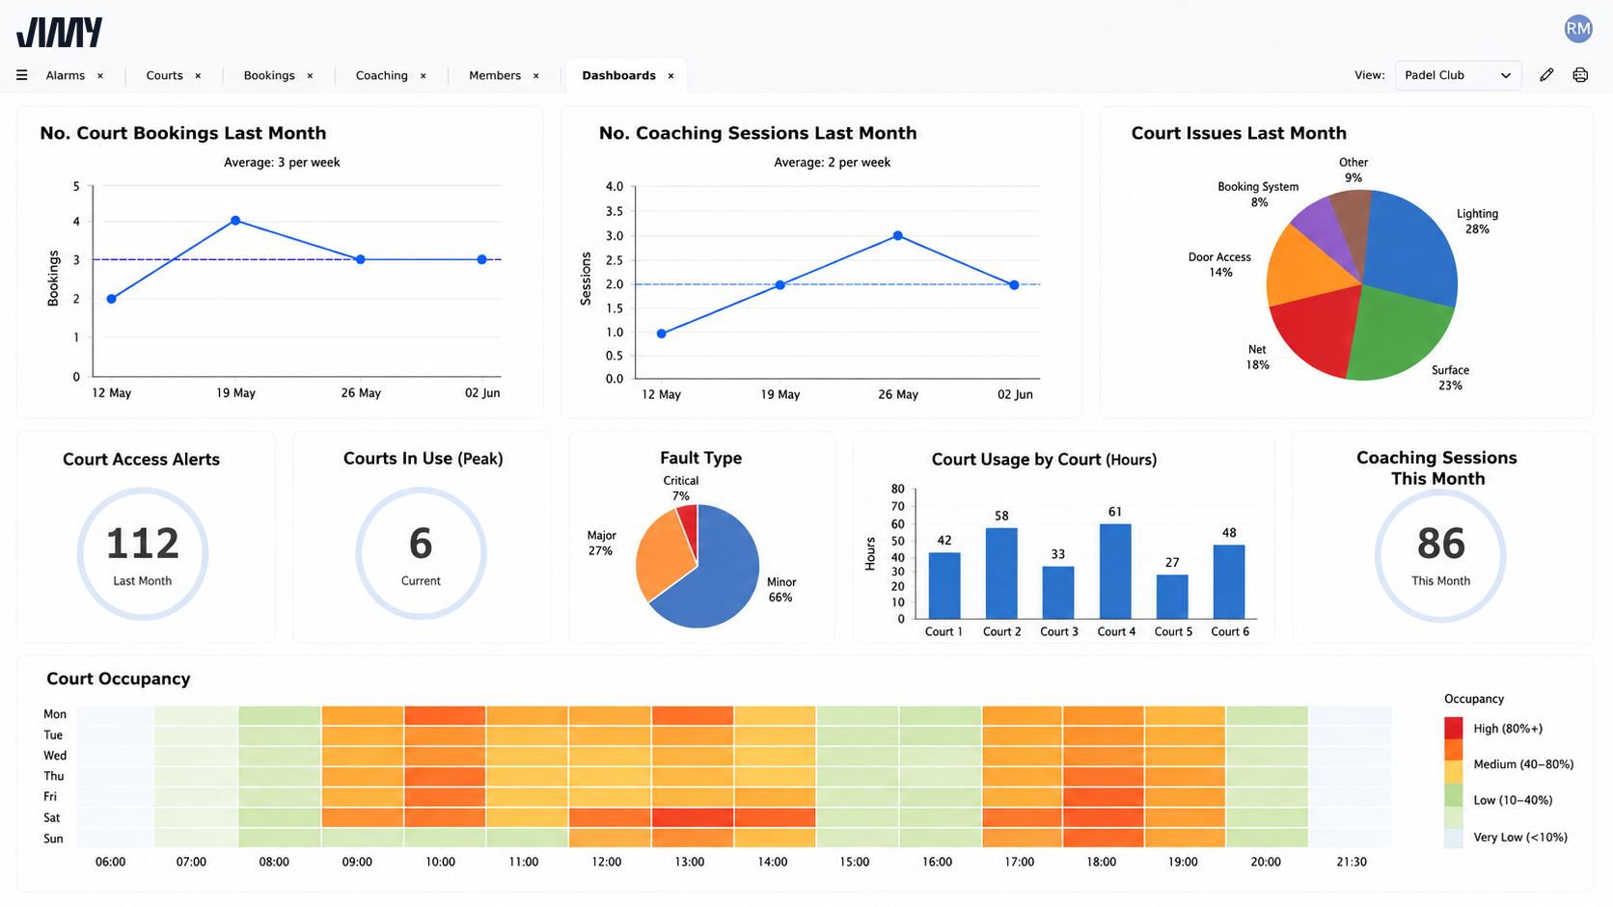1613x907 pixels.
Task: Click the Saturday 13:00 heatmap cell
Action: pyautogui.click(x=693, y=817)
